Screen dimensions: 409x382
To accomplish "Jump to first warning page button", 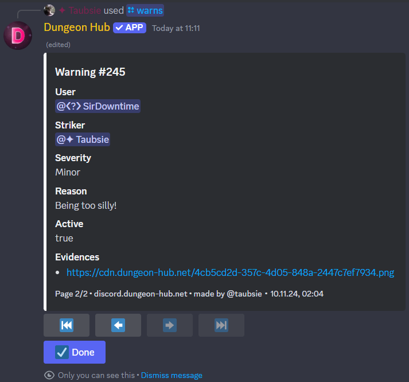I will [x=67, y=325].
